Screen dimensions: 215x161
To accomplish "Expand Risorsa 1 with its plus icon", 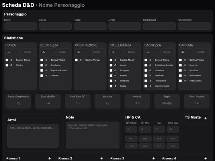I will pos(49,158).
